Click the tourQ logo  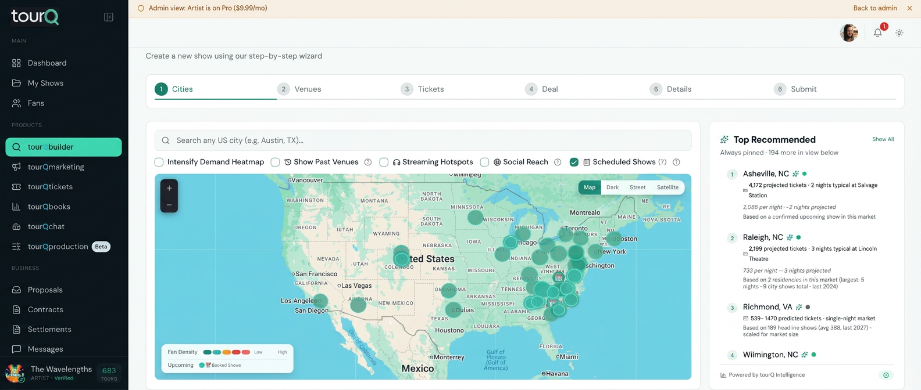click(35, 16)
